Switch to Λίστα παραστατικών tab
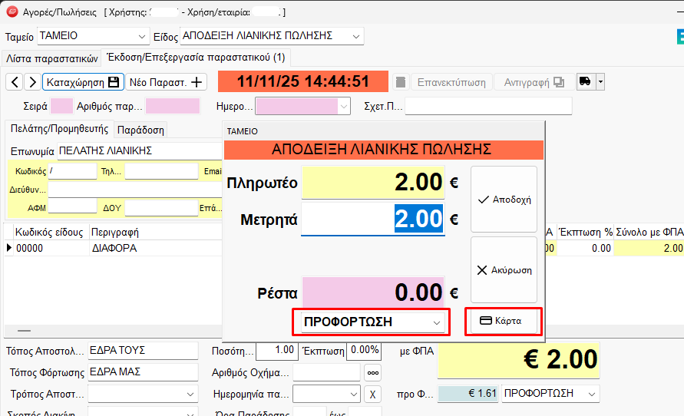The image size is (684, 416). point(52,58)
